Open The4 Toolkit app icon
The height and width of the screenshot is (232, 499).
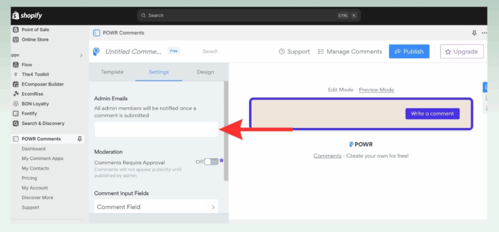coord(16,74)
